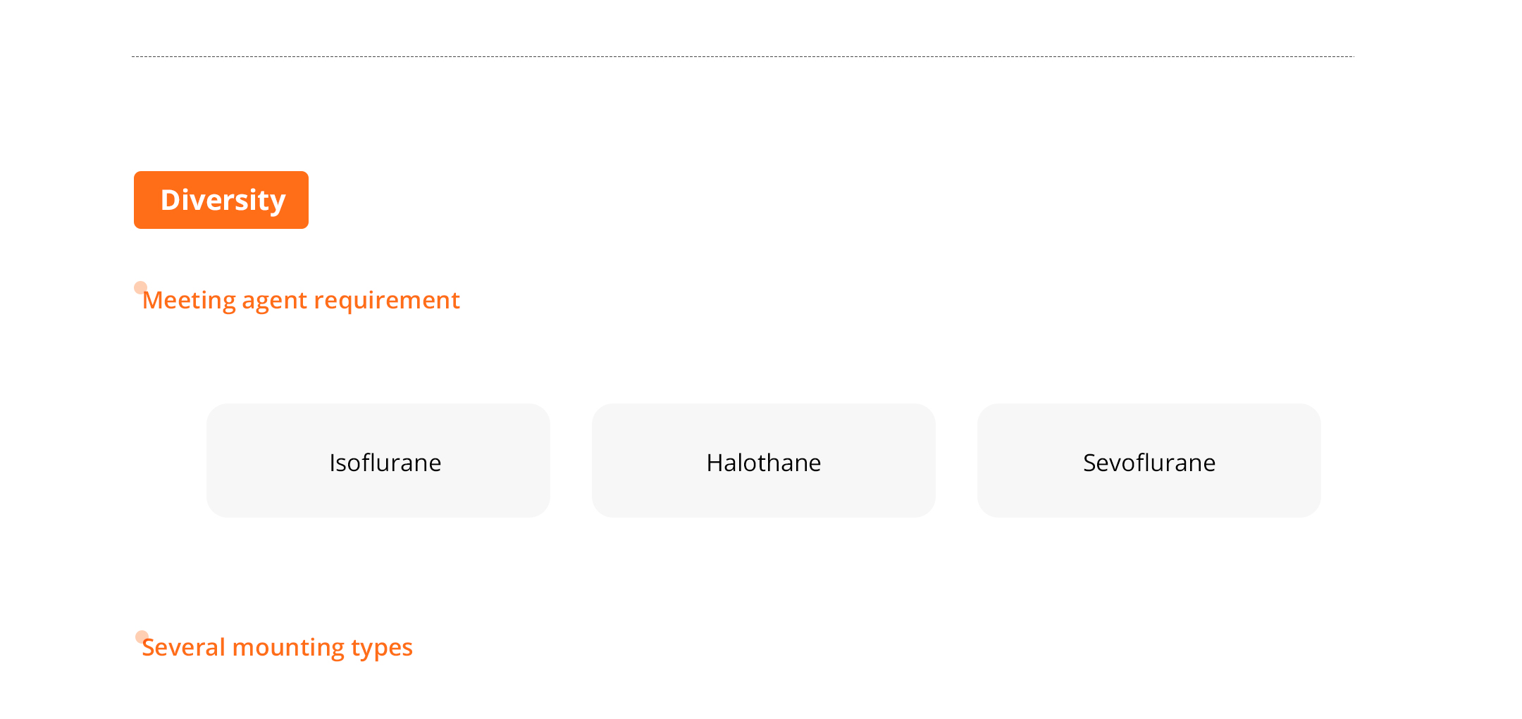The image size is (1522, 719).
Task: Open the Meeting agent requirement heading
Action: [x=301, y=300]
